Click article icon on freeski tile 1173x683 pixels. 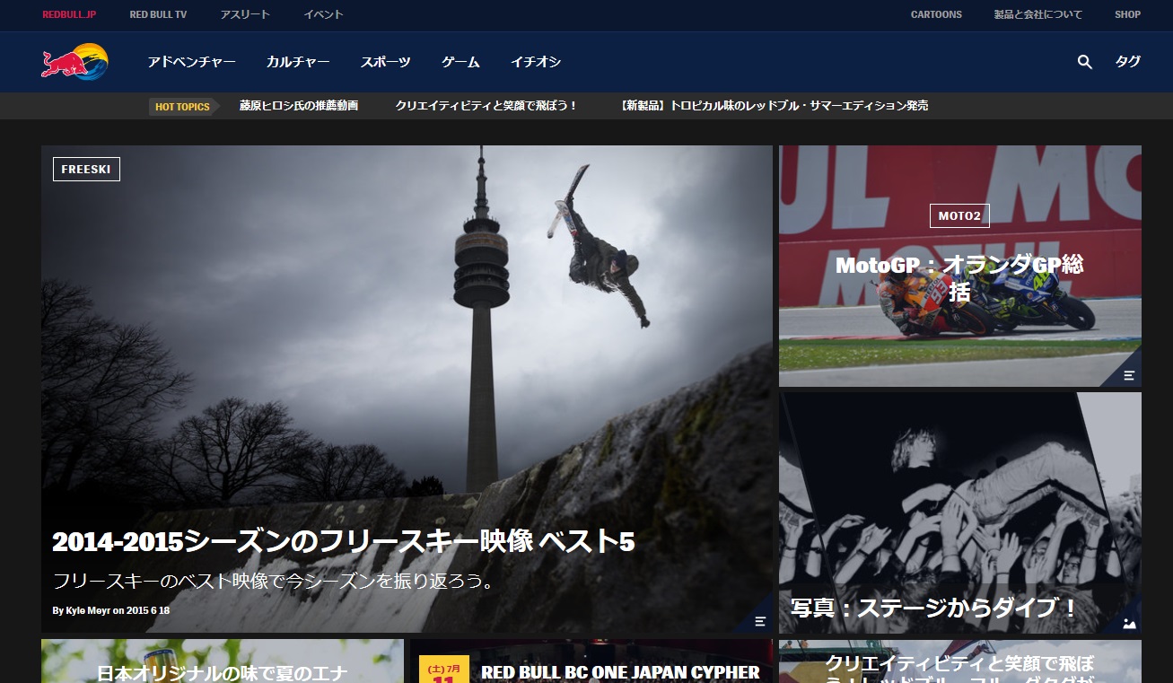tap(760, 621)
